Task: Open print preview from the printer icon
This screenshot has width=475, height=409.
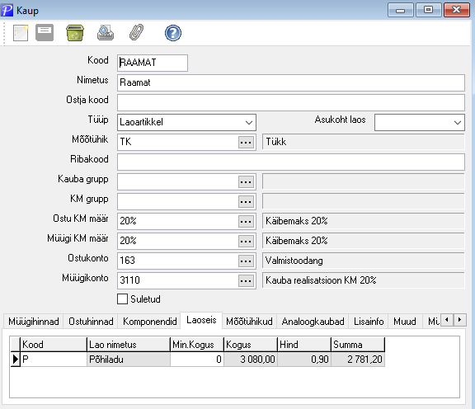Action: click(x=106, y=33)
